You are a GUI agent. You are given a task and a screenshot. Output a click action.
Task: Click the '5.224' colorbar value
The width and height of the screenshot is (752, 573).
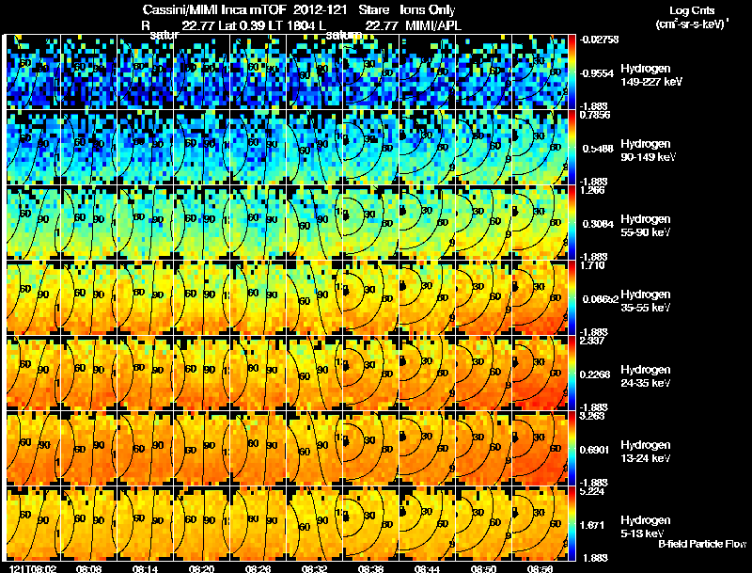592,491
